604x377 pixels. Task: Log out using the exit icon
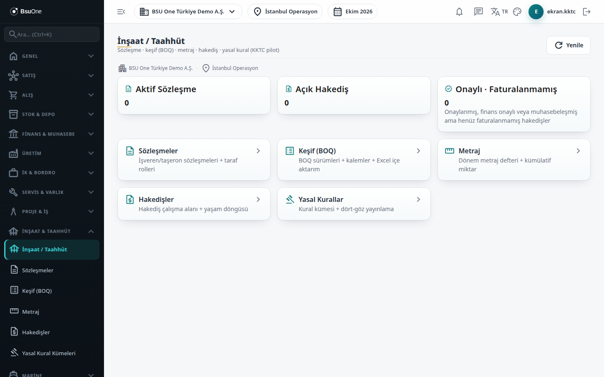coord(587,12)
